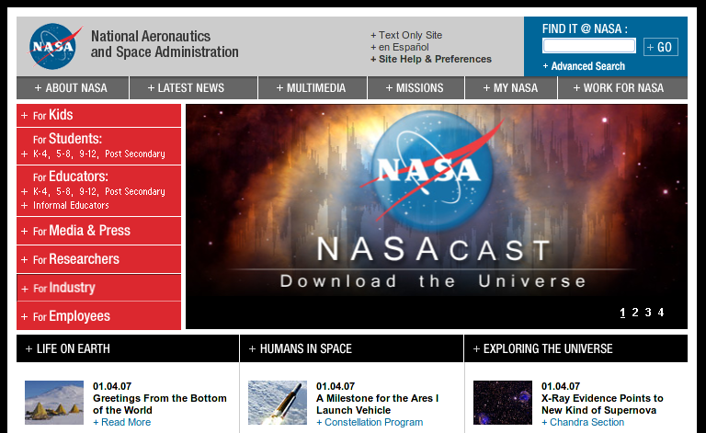Open Informal Educators link

coord(71,205)
